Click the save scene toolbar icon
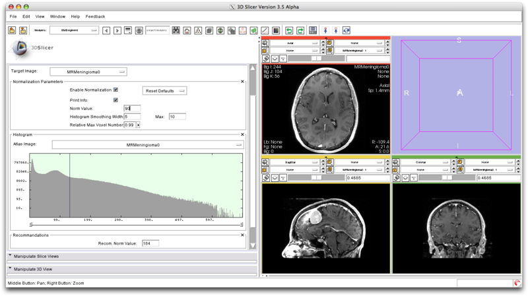The height and width of the screenshot is (296, 528). pyautogui.click(x=23, y=30)
